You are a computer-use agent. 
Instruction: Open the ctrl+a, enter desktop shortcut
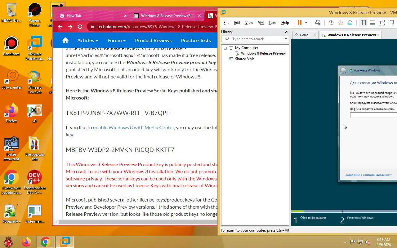[11, 80]
